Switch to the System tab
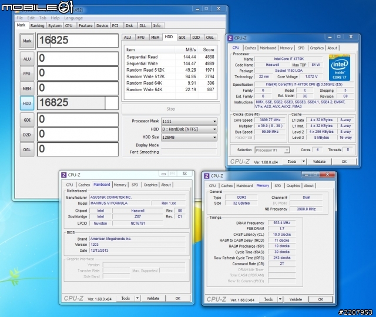This screenshot has width=376, height=317. coord(55,25)
